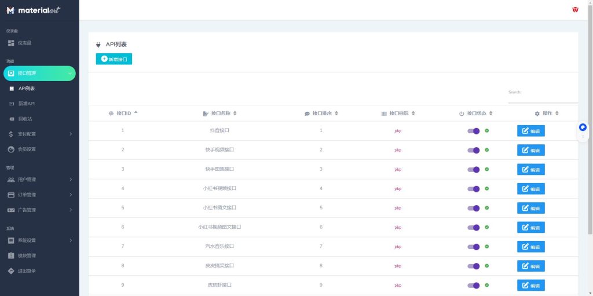
Task: Expand the 支付配置 submenu arrow
Action: 71,134
